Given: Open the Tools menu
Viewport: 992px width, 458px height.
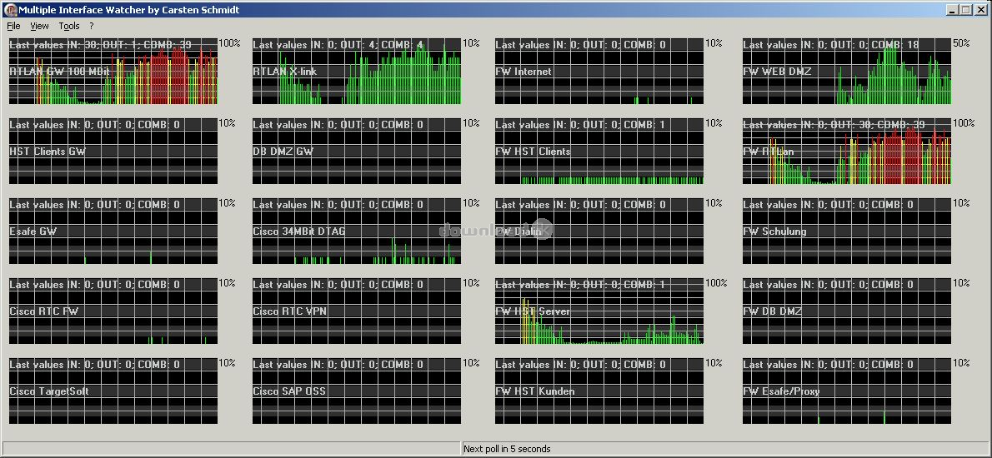Looking at the screenshot, I should (69, 26).
